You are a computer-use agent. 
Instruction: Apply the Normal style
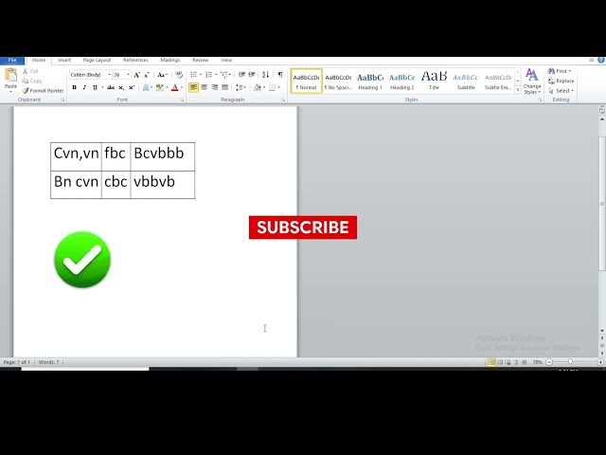tap(306, 82)
